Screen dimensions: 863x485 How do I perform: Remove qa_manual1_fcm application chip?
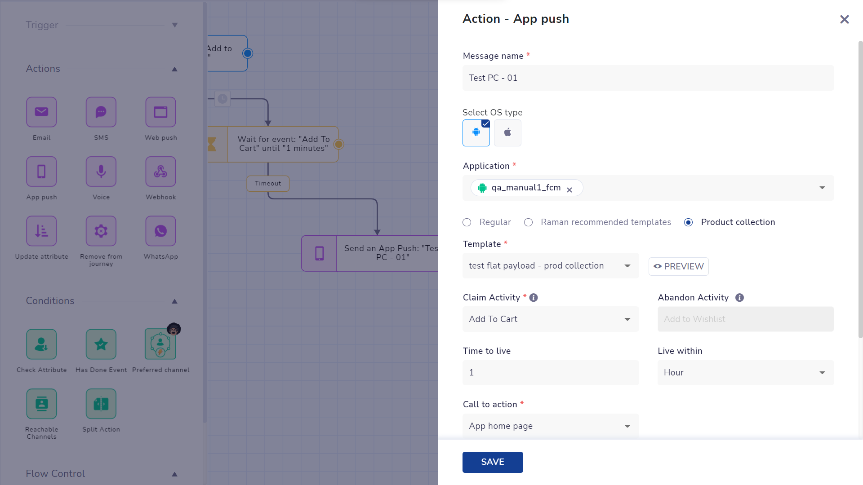pyautogui.click(x=569, y=190)
